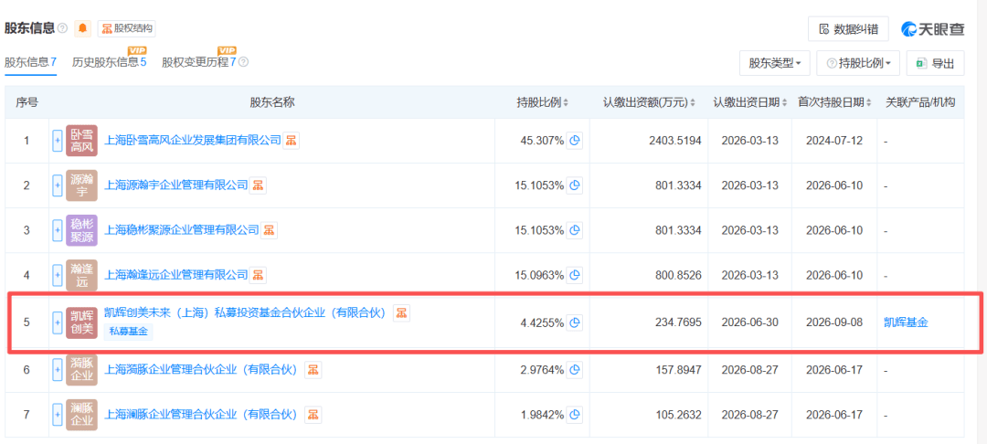Sort by 持股比例 column header
The height and width of the screenshot is (444, 987).
(x=542, y=102)
